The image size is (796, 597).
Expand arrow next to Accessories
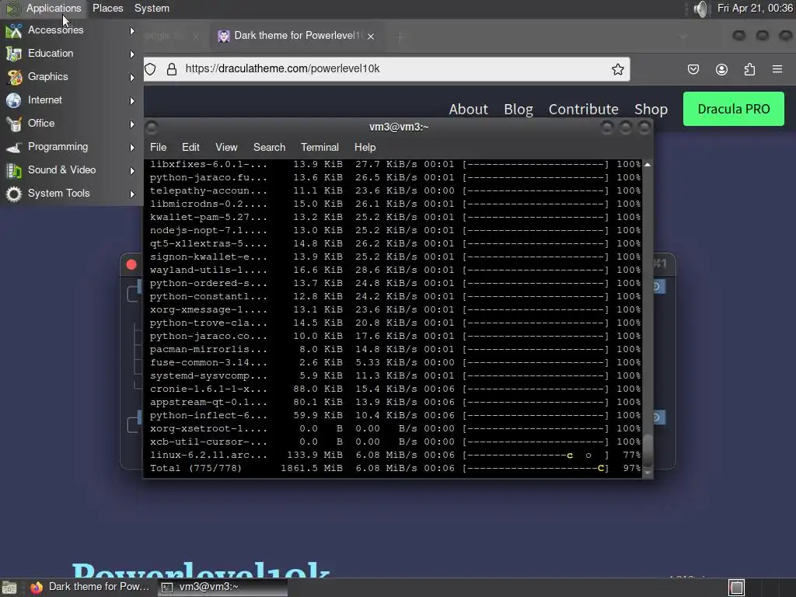click(x=132, y=31)
